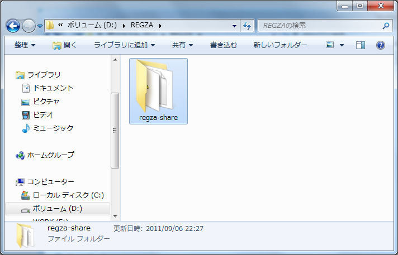Refresh the folder view

(x=247, y=26)
